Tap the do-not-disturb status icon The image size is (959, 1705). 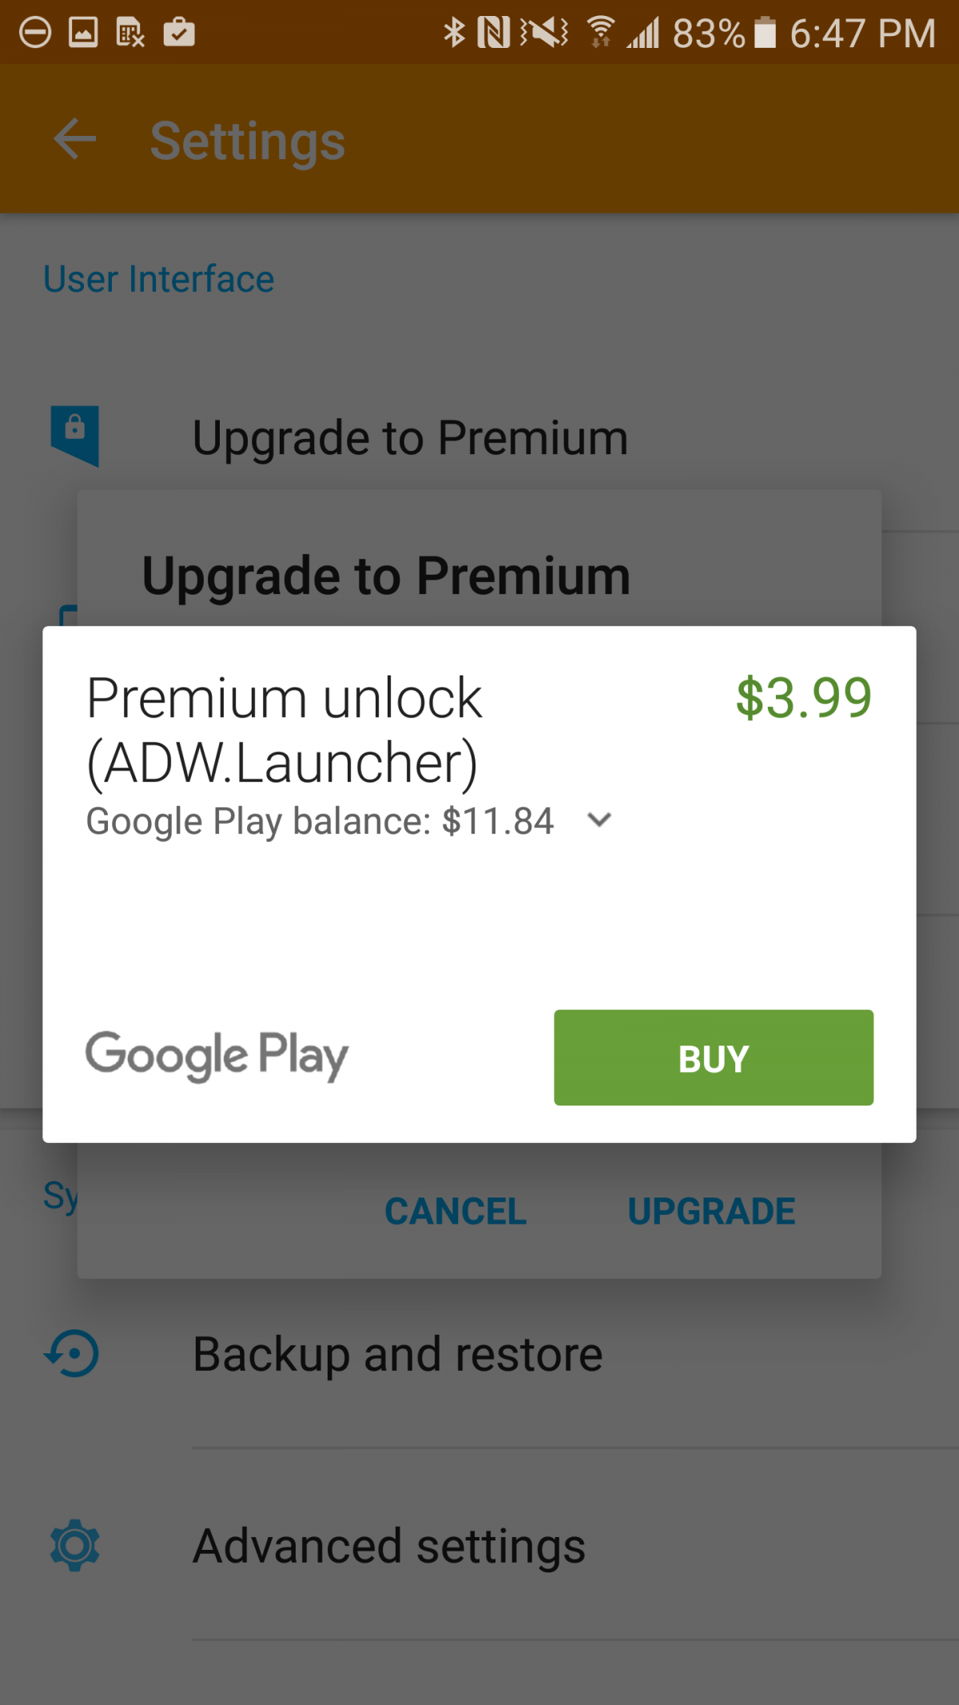point(35,33)
